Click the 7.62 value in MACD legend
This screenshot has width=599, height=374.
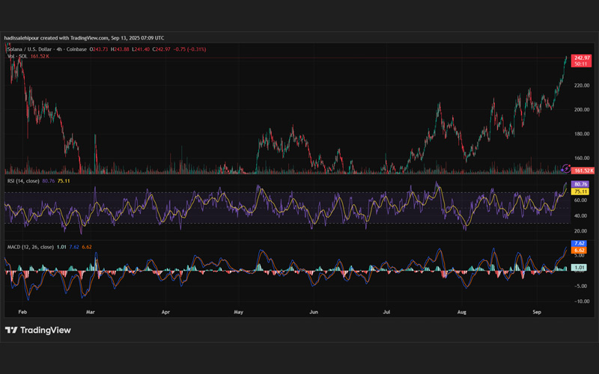tap(74, 247)
